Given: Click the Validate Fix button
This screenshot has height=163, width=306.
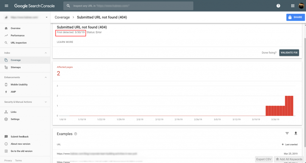Looking at the screenshot, I should (x=289, y=53).
